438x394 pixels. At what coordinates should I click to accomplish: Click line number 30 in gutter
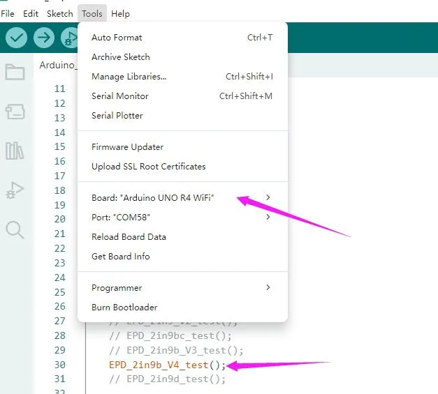(60, 365)
